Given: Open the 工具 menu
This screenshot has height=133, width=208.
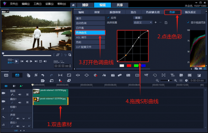Looking at the screenshot, I should click(x=38, y=4).
